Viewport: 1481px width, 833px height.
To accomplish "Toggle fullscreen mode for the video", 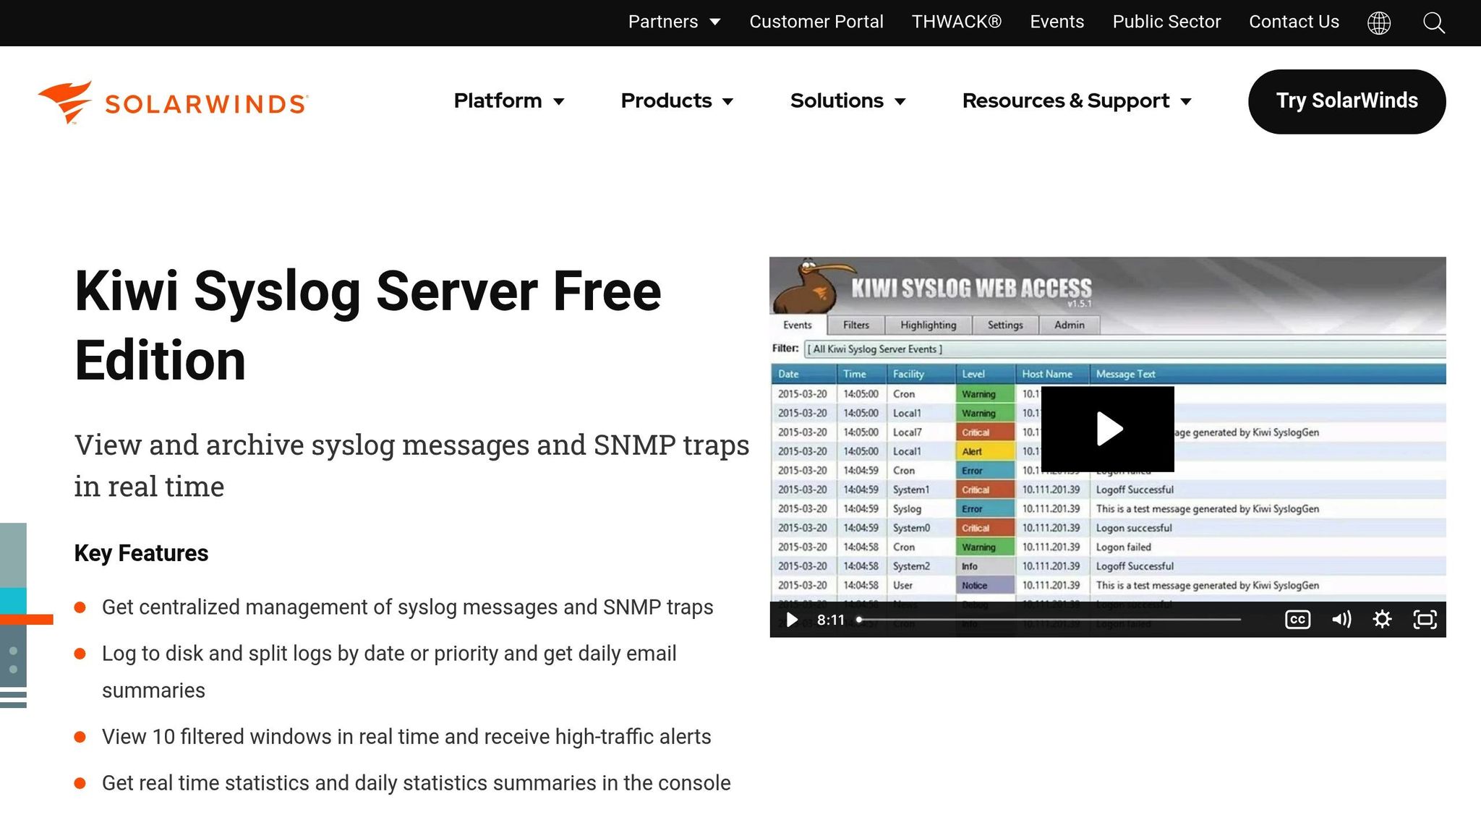I will point(1422,619).
